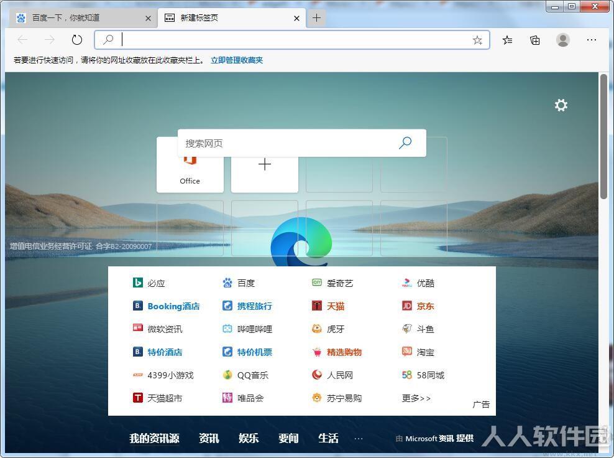Click 立即管理收藏夹 link
Viewport: 614px width, 458px height.
click(237, 60)
